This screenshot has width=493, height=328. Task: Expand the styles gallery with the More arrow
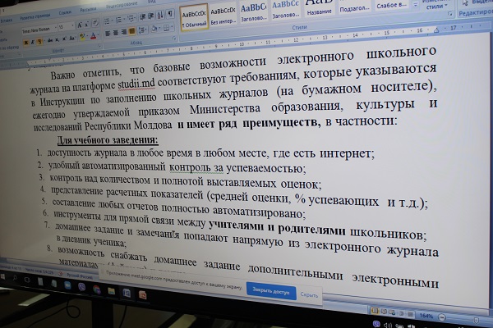[416, 6]
